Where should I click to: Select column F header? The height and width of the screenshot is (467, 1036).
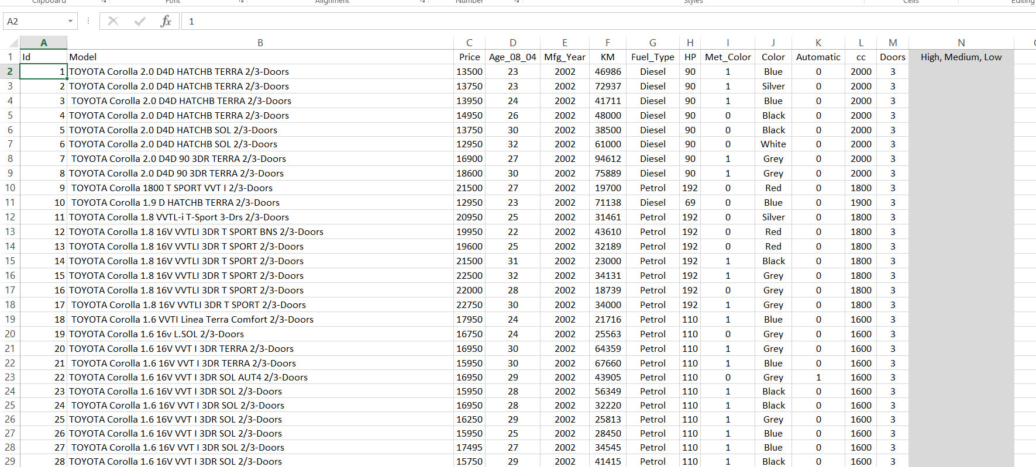(x=608, y=43)
